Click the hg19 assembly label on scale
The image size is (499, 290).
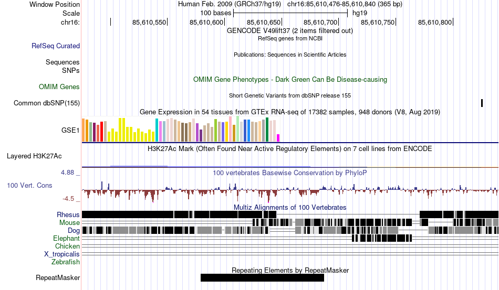point(360,13)
